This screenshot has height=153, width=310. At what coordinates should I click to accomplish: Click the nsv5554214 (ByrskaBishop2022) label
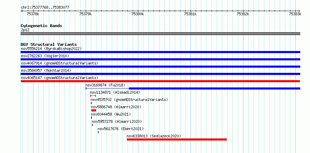(51, 49)
